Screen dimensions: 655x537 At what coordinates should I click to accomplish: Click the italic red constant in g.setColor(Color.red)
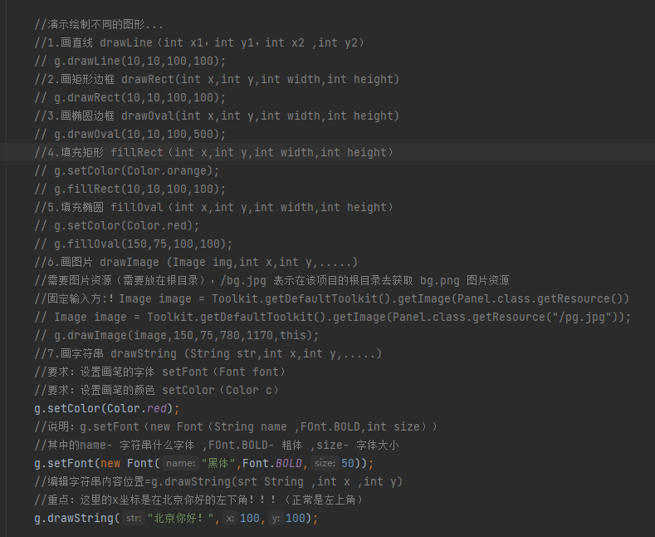[159, 409]
